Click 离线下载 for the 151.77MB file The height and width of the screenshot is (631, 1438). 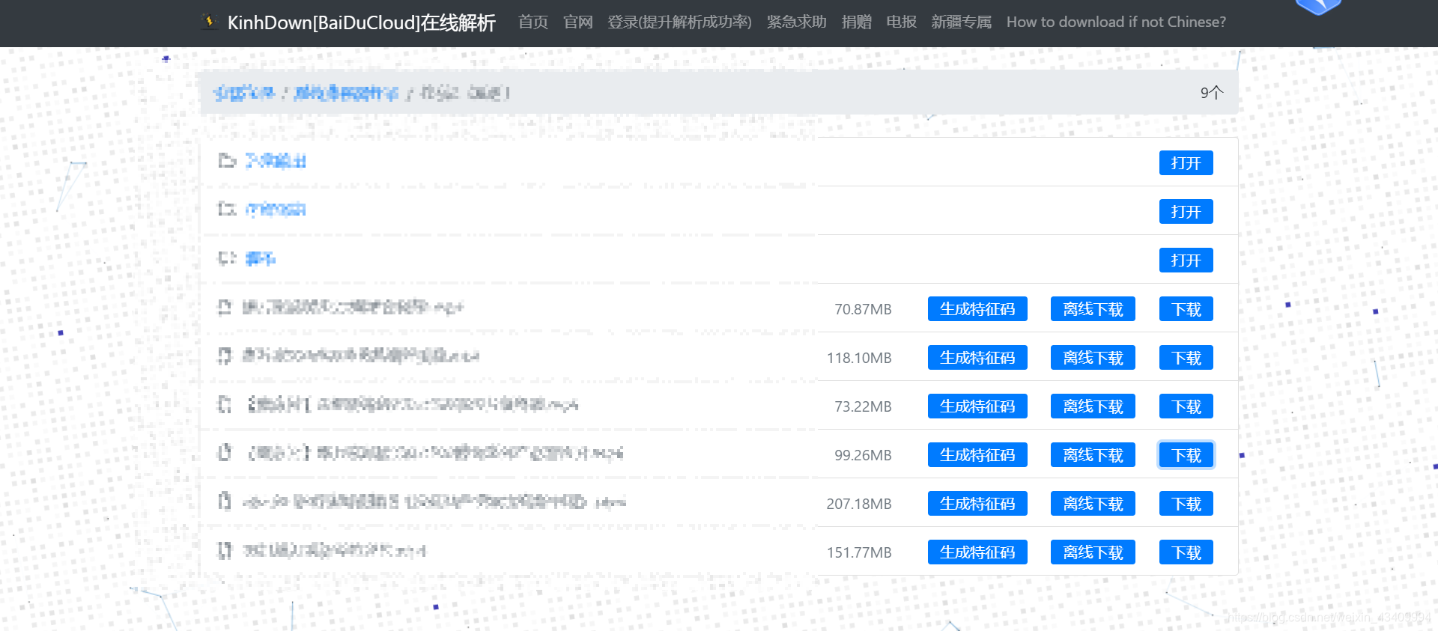tap(1093, 552)
